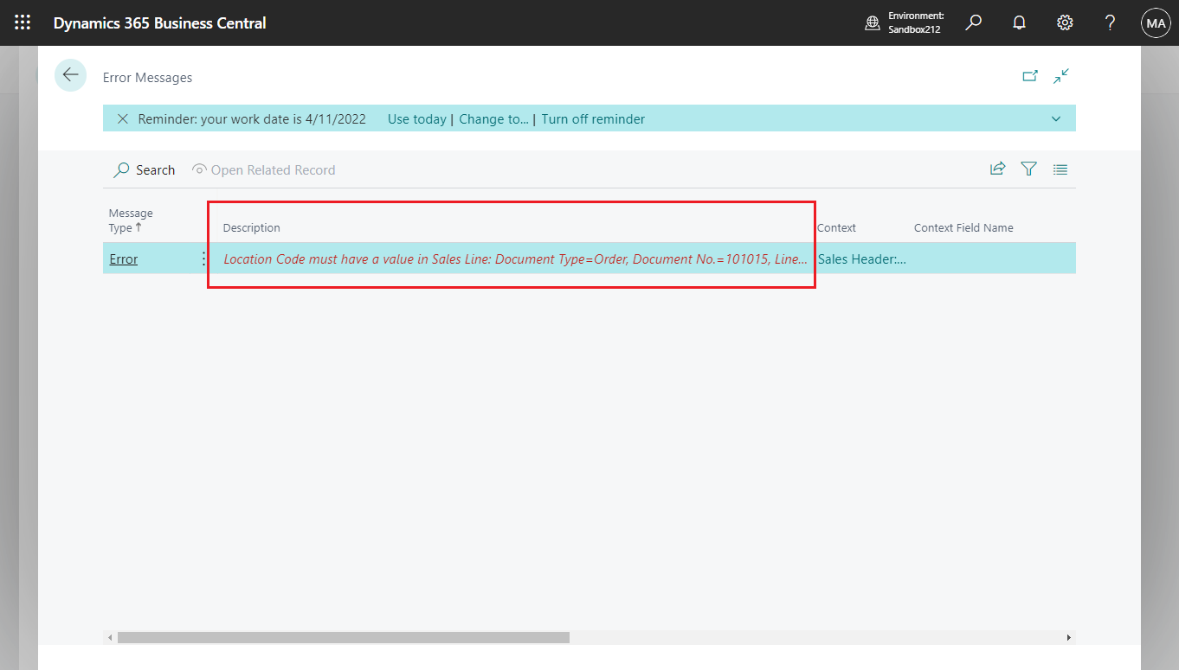Open the app launcher grid icon

(22, 22)
